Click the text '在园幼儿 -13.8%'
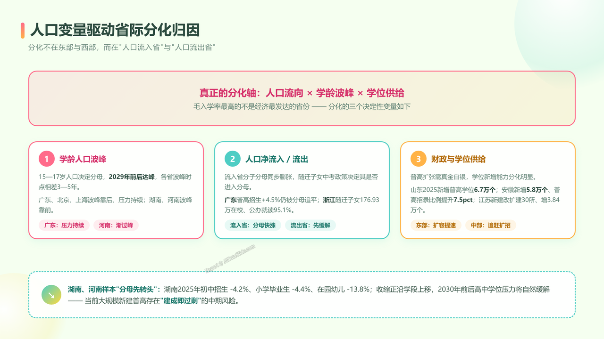Screen dimensions: 604x339 (344, 290)
